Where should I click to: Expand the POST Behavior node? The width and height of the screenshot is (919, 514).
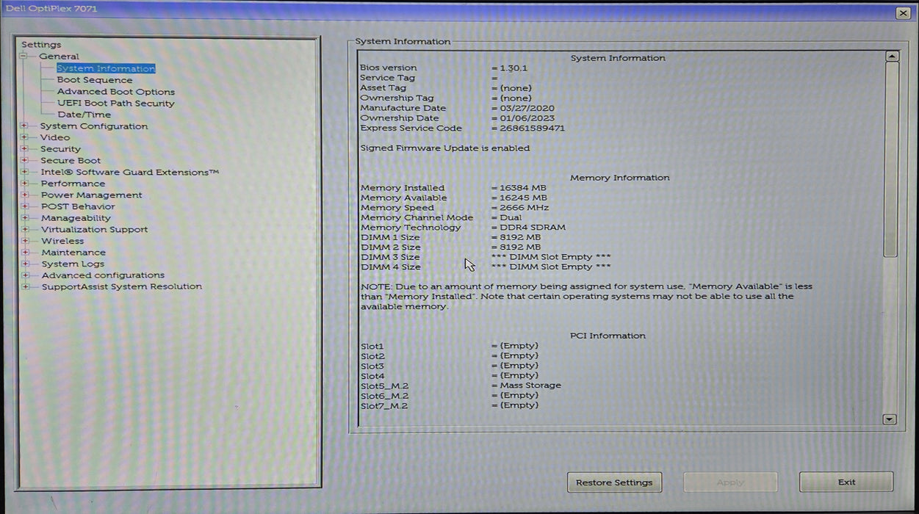click(24, 206)
